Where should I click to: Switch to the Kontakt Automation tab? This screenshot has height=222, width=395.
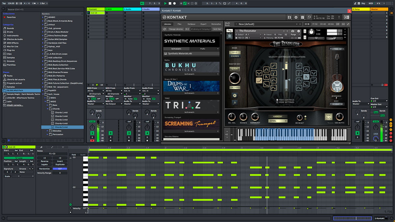click(216, 24)
